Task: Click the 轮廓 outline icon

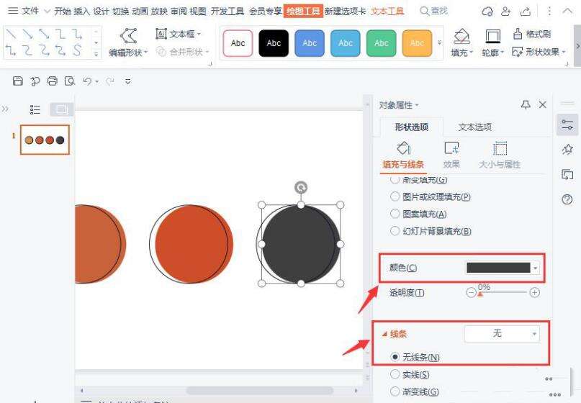Action: click(x=492, y=37)
